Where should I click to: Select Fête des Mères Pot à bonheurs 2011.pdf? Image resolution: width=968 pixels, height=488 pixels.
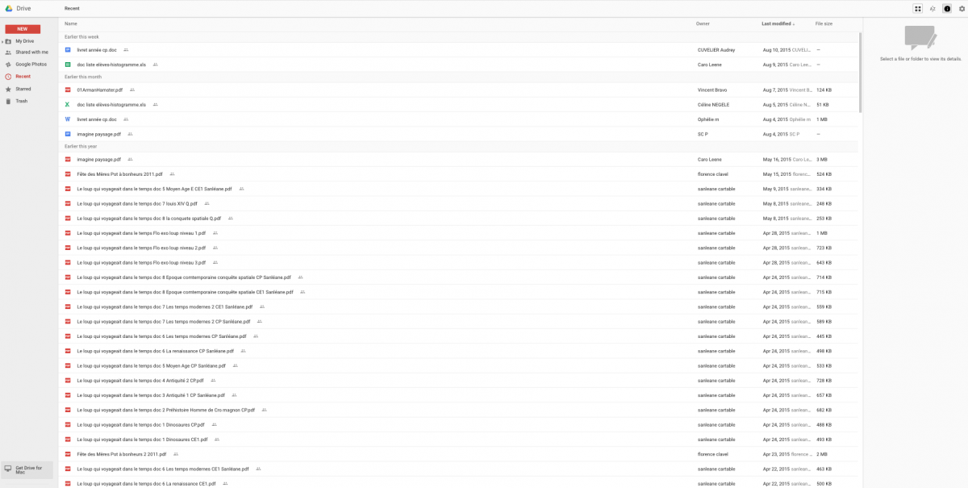(119, 173)
